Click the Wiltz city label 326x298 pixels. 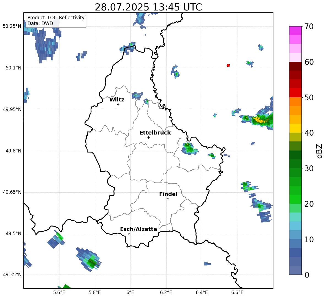point(117,100)
